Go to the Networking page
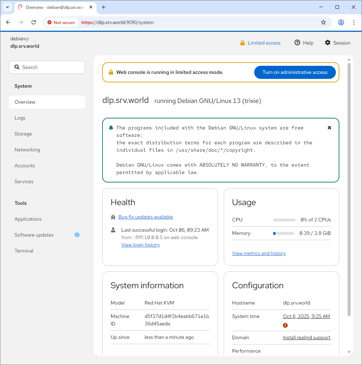Viewport: 362px width, 365px height. (27, 150)
